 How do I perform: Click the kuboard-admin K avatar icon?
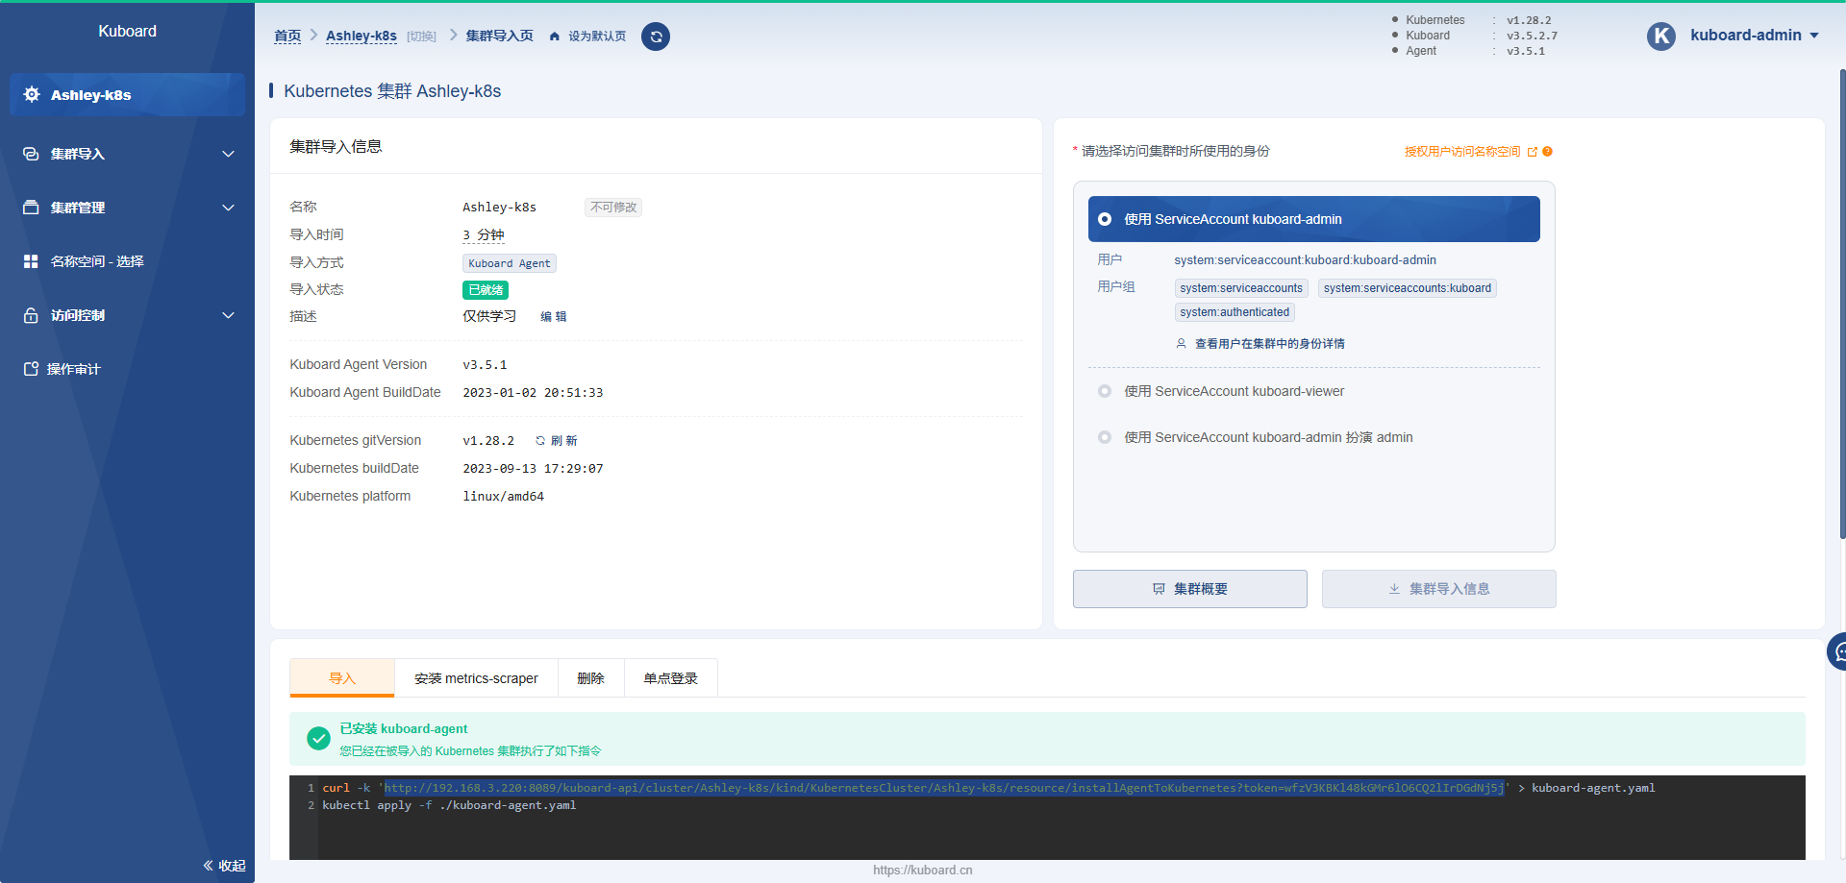coord(1661,37)
